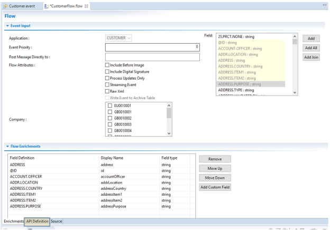This screenshot has width=330, height=230.
Task: Collapse the Flow Enrichments section
Action: [7, 146]
